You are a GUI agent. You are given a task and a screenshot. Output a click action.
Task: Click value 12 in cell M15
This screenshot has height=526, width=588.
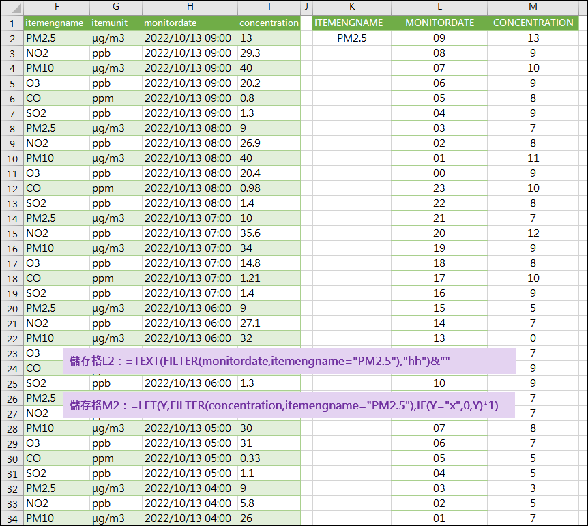pyautogui.click(x=533, y=233)
